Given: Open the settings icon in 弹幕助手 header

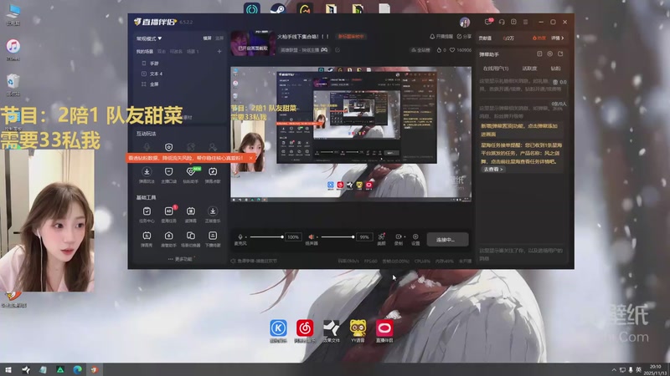Looking at the screenshot, I should (550, 54).
